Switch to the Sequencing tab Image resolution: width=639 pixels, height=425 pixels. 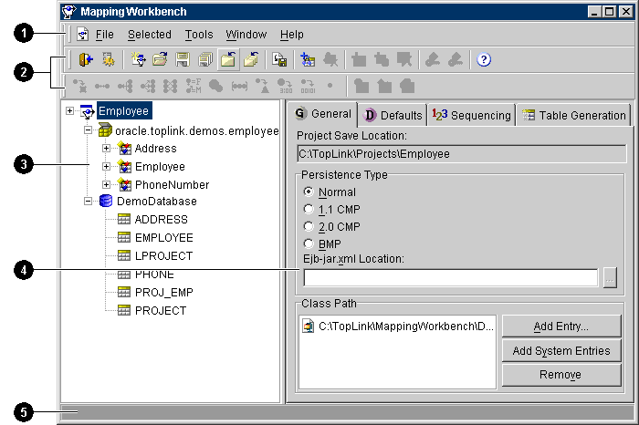click(472, 115)
